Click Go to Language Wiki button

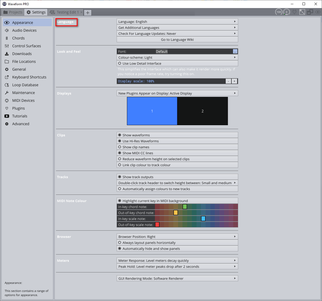pos(177,39)
